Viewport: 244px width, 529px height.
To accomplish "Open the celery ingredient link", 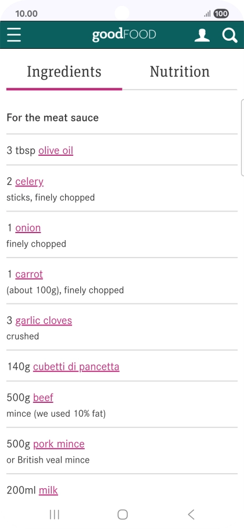I will tap(29, 182).
